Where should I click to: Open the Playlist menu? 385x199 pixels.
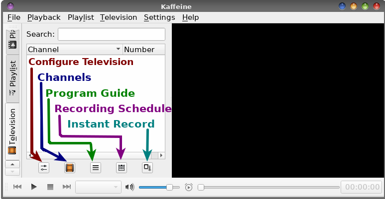(81, 17)
